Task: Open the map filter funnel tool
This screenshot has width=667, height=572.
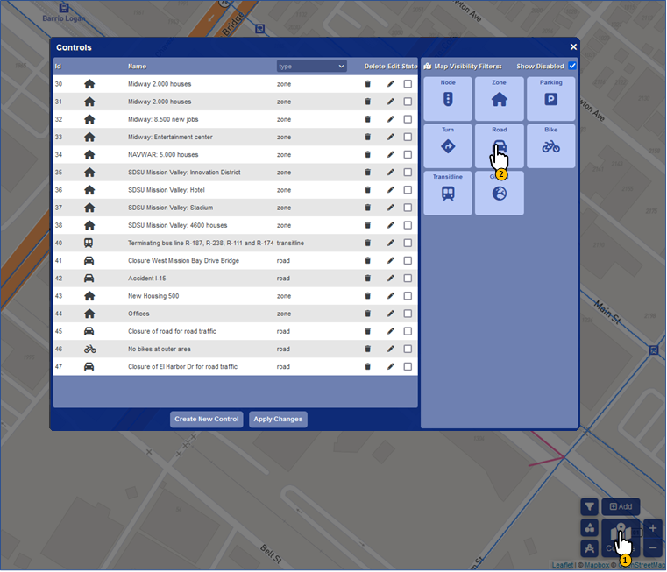Action: pos(589,506)
